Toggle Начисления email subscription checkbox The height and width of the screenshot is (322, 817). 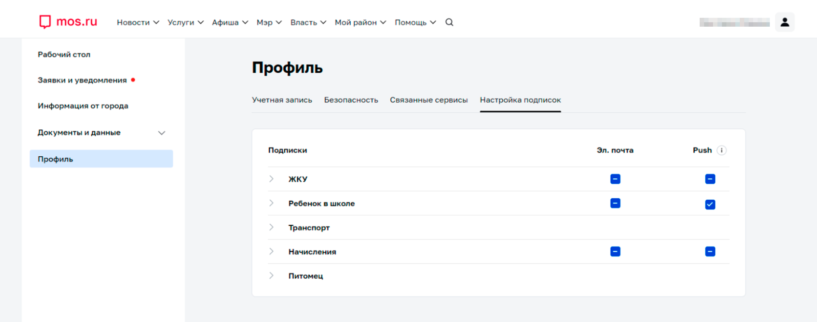(x=615, y=252)
